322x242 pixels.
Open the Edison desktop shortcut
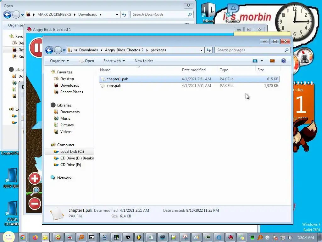[x=208, y=13]
